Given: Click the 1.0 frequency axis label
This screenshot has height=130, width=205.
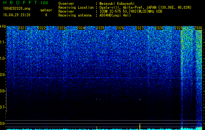Looking at the screenshot, I should (x=3, y=59).
